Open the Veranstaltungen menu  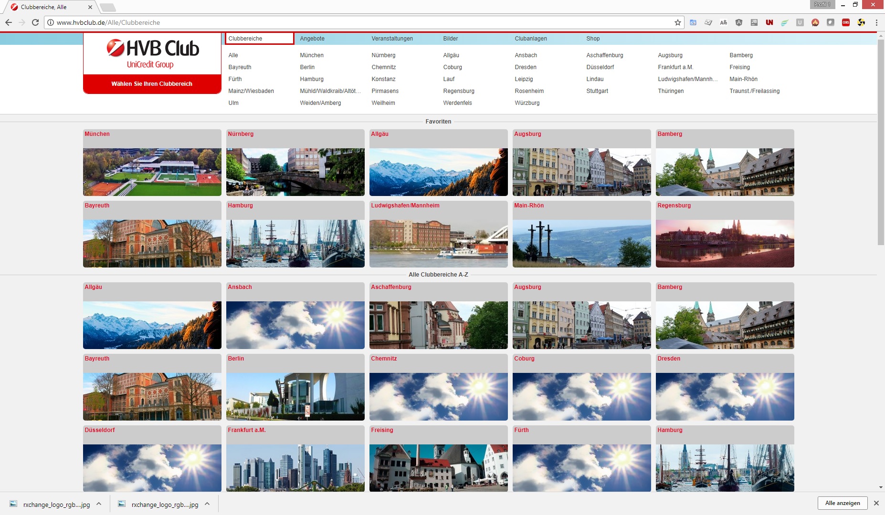392,39
